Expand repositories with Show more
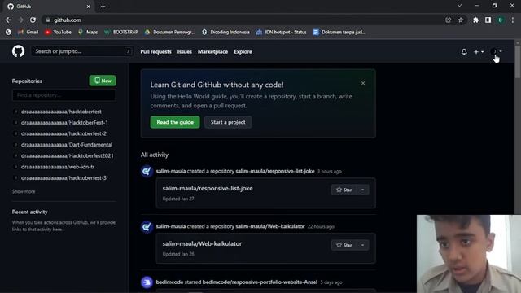Viewport: 521px width, 293px height. [x=24, y=192]
